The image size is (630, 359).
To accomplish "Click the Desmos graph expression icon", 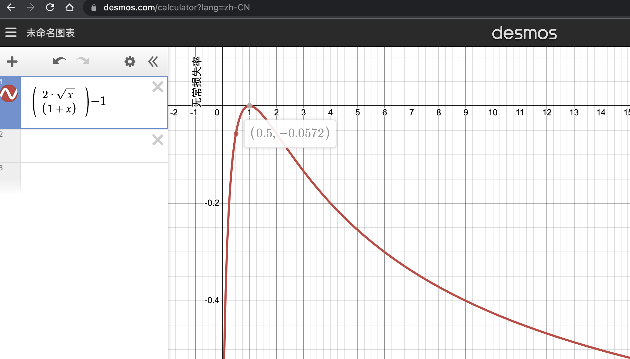I will [x=10, y=95].
